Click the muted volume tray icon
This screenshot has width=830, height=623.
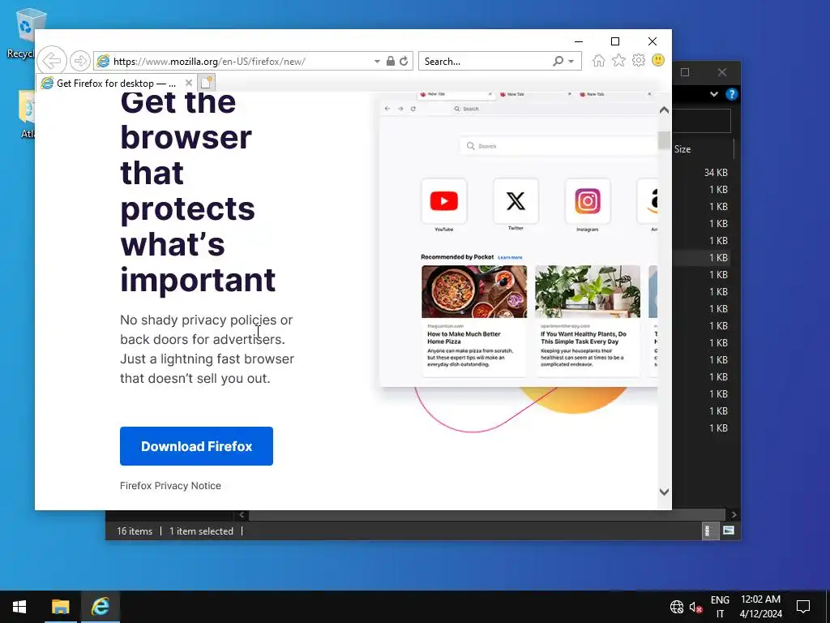(x=695, y=607)
